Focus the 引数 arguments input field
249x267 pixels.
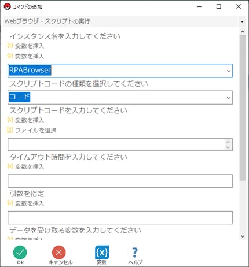pyautogui.click(x=120, y=217)
